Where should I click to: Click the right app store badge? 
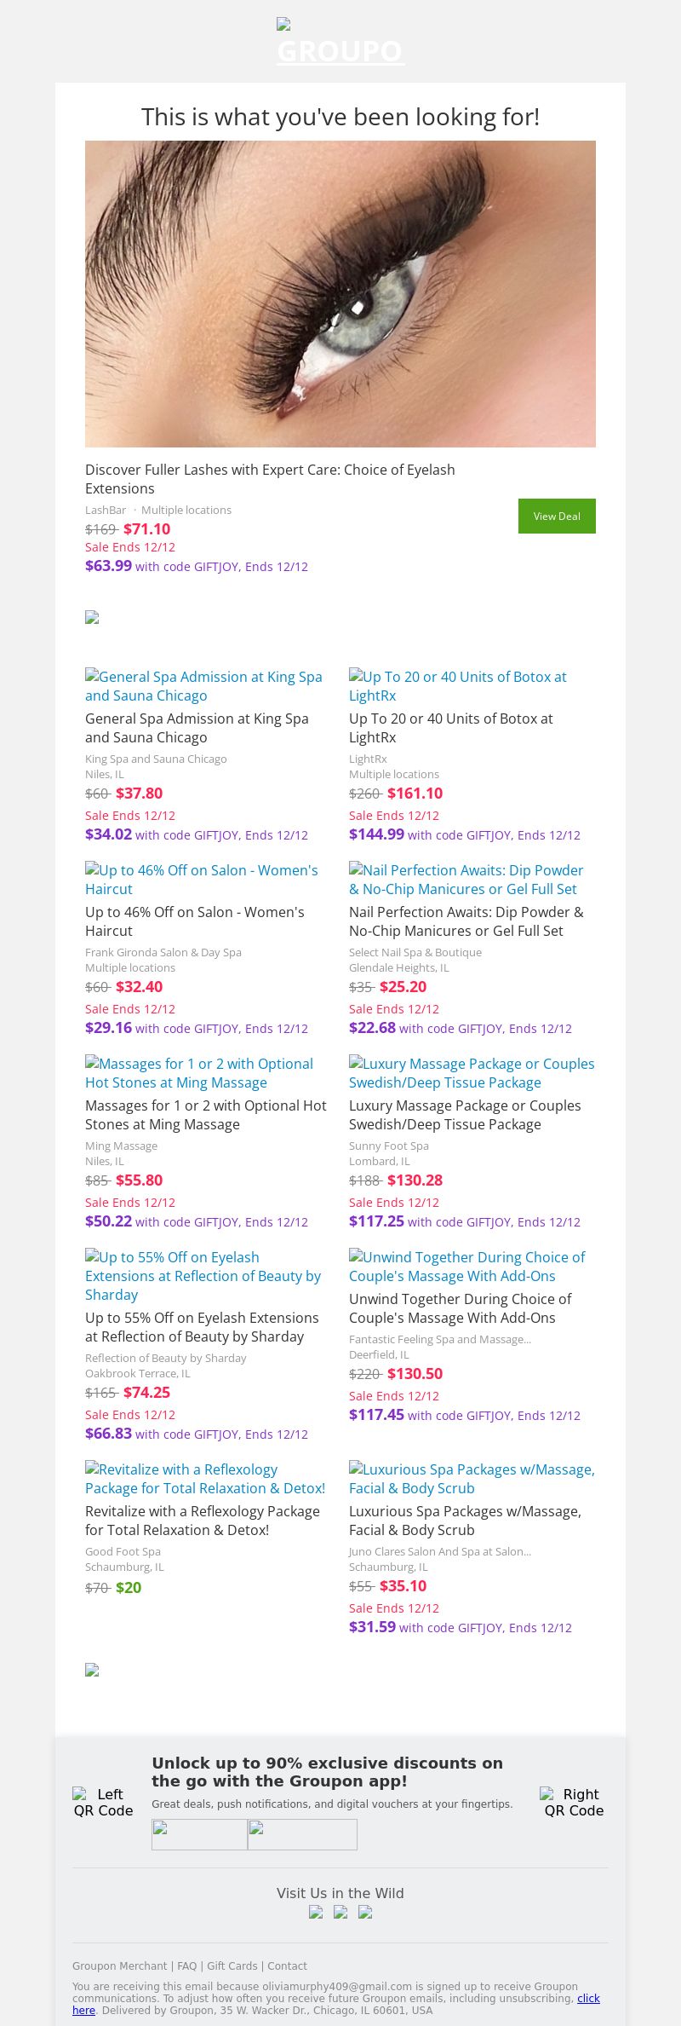point(302,1834)
